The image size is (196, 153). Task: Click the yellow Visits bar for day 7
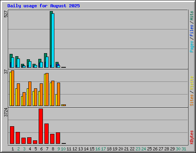(x=45, y=90)
